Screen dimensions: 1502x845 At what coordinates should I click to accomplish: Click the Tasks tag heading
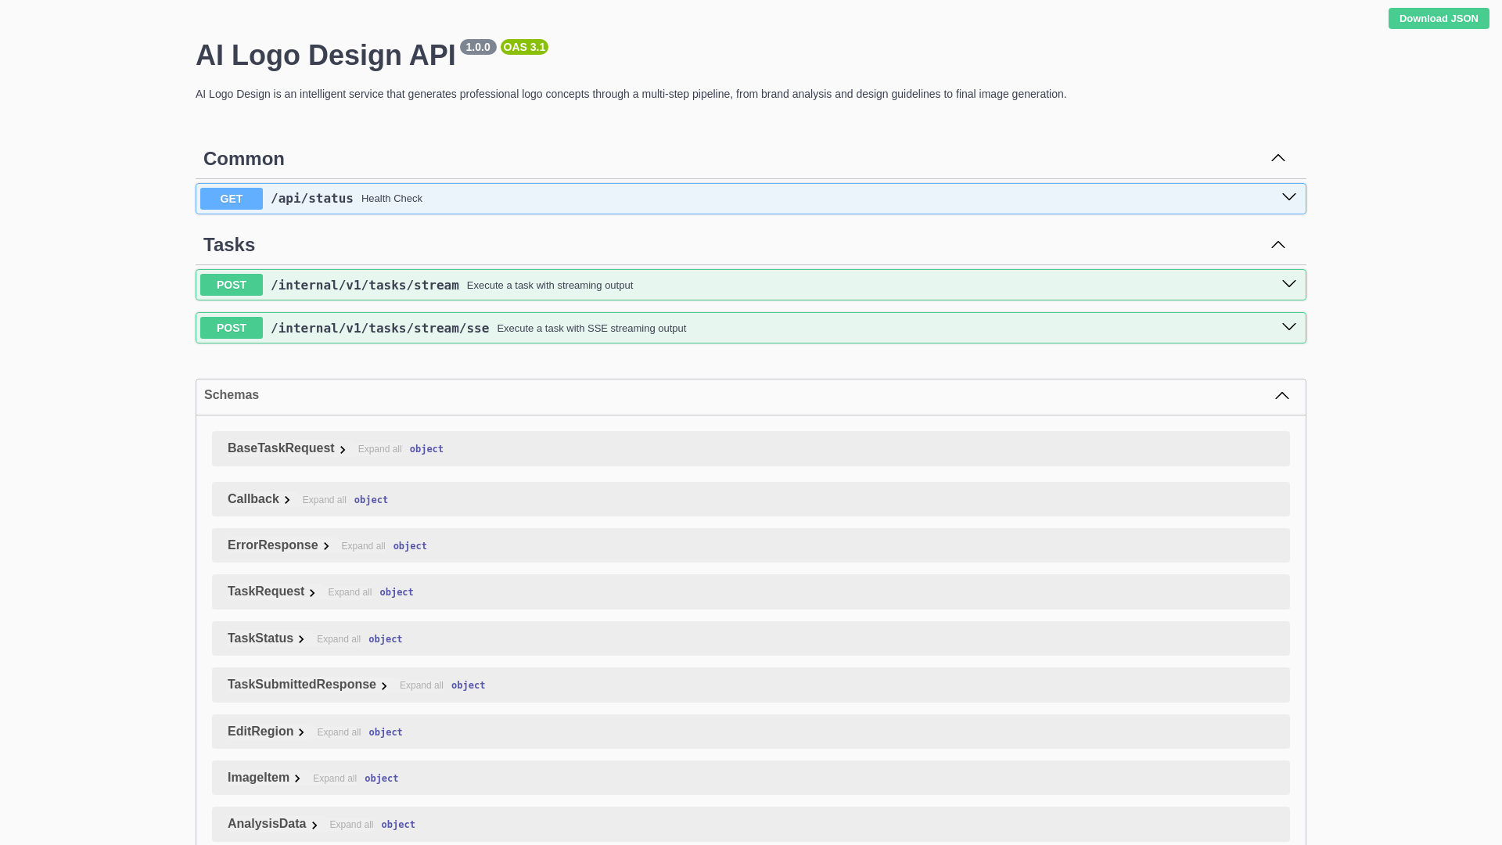pyautogui.click(x=229, y=245)
